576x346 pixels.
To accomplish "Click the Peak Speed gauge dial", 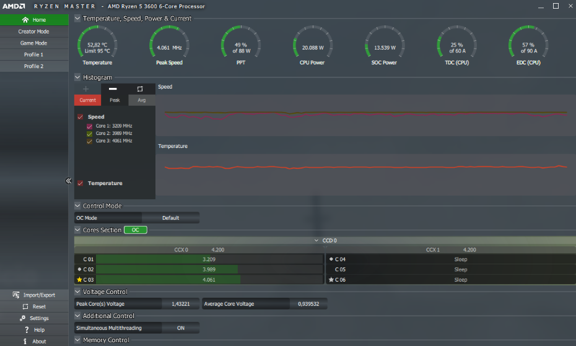I will coord(169,42).
